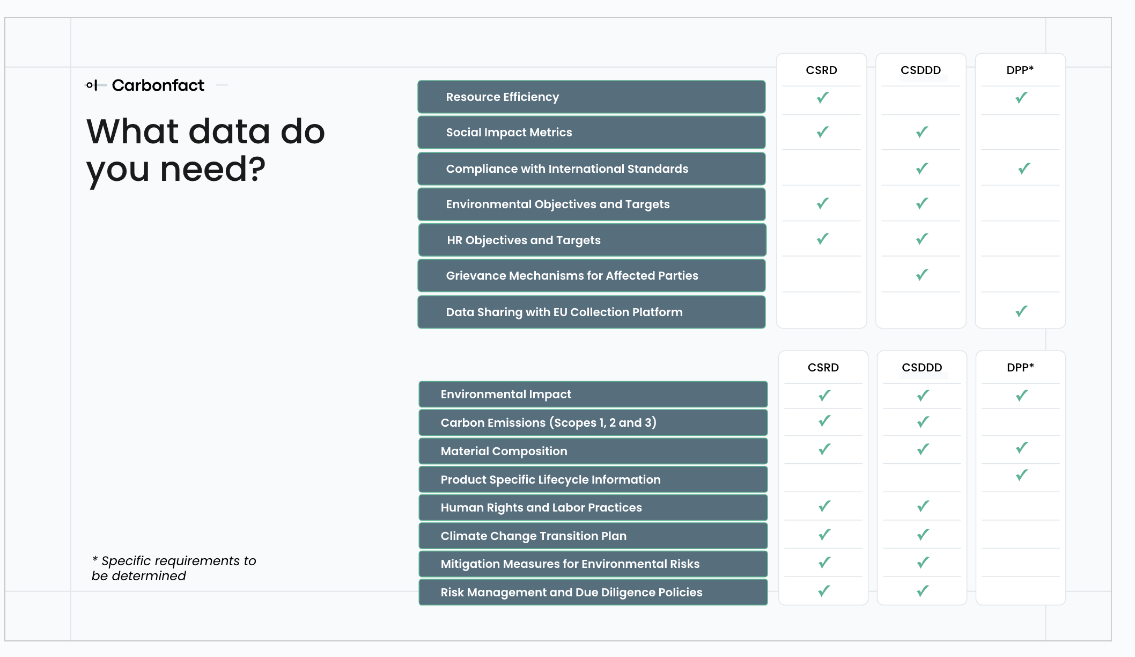Select the top DPP* column header
The height and width of the screenshot is (657, 1135).
point(1020,70)
